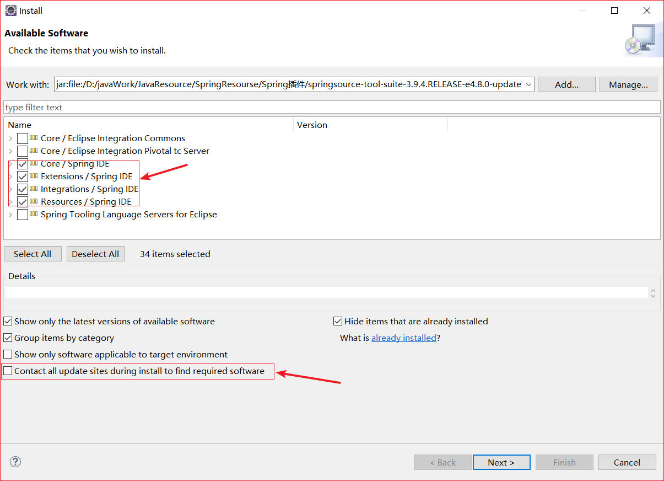Expand Spring Tooling Language Servers node
664x481 pixels.
(x=10, y=215)
